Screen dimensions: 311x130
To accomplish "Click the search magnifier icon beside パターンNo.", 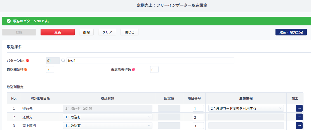I will click(x=63, y=61).
